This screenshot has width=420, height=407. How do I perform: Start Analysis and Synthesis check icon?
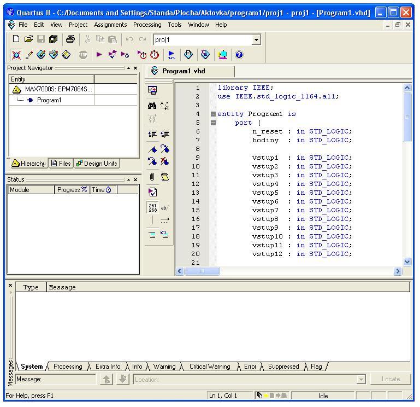pyautogui.click(x=112, y=55)
